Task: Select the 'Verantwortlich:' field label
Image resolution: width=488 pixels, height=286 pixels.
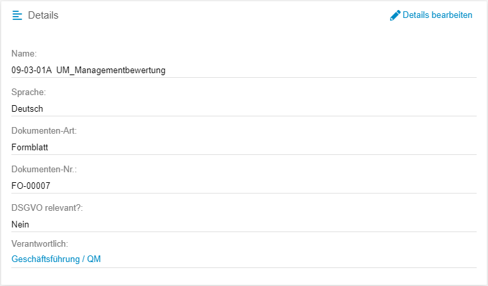Action: tap(40, 243)
